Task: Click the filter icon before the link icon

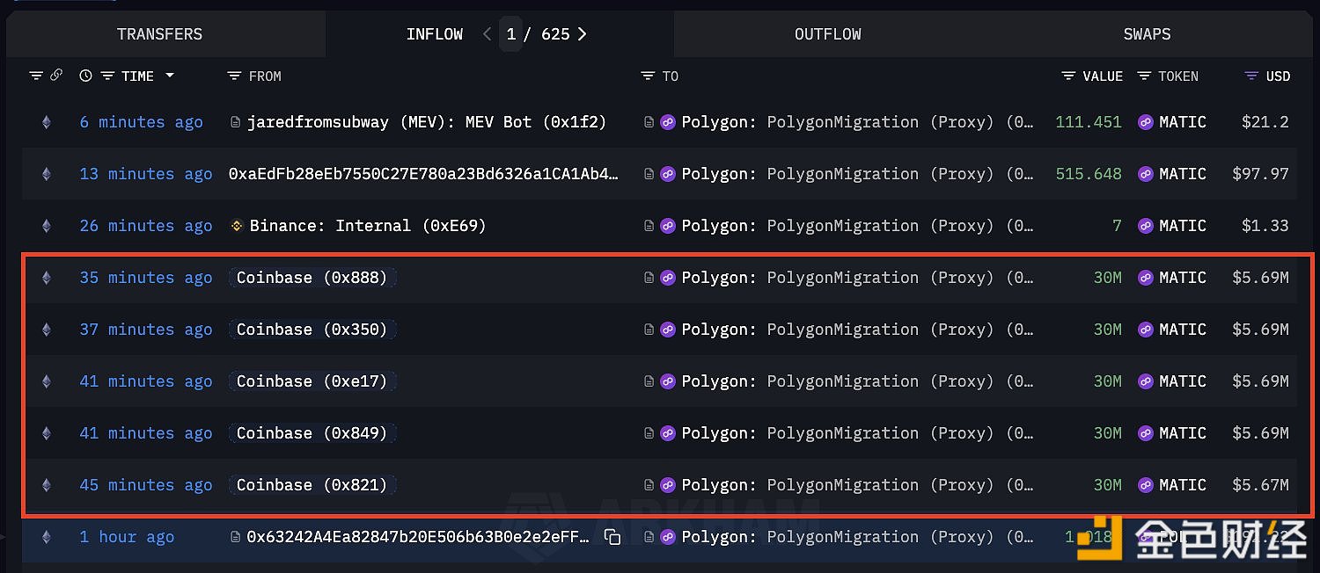Action: (36, 76)
